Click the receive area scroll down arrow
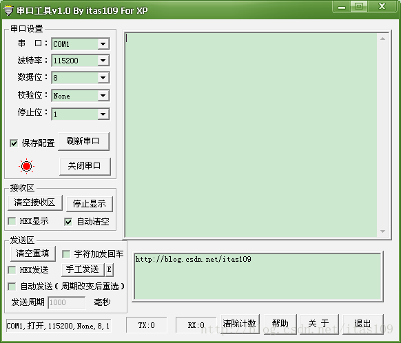 [x=383, y=231]
